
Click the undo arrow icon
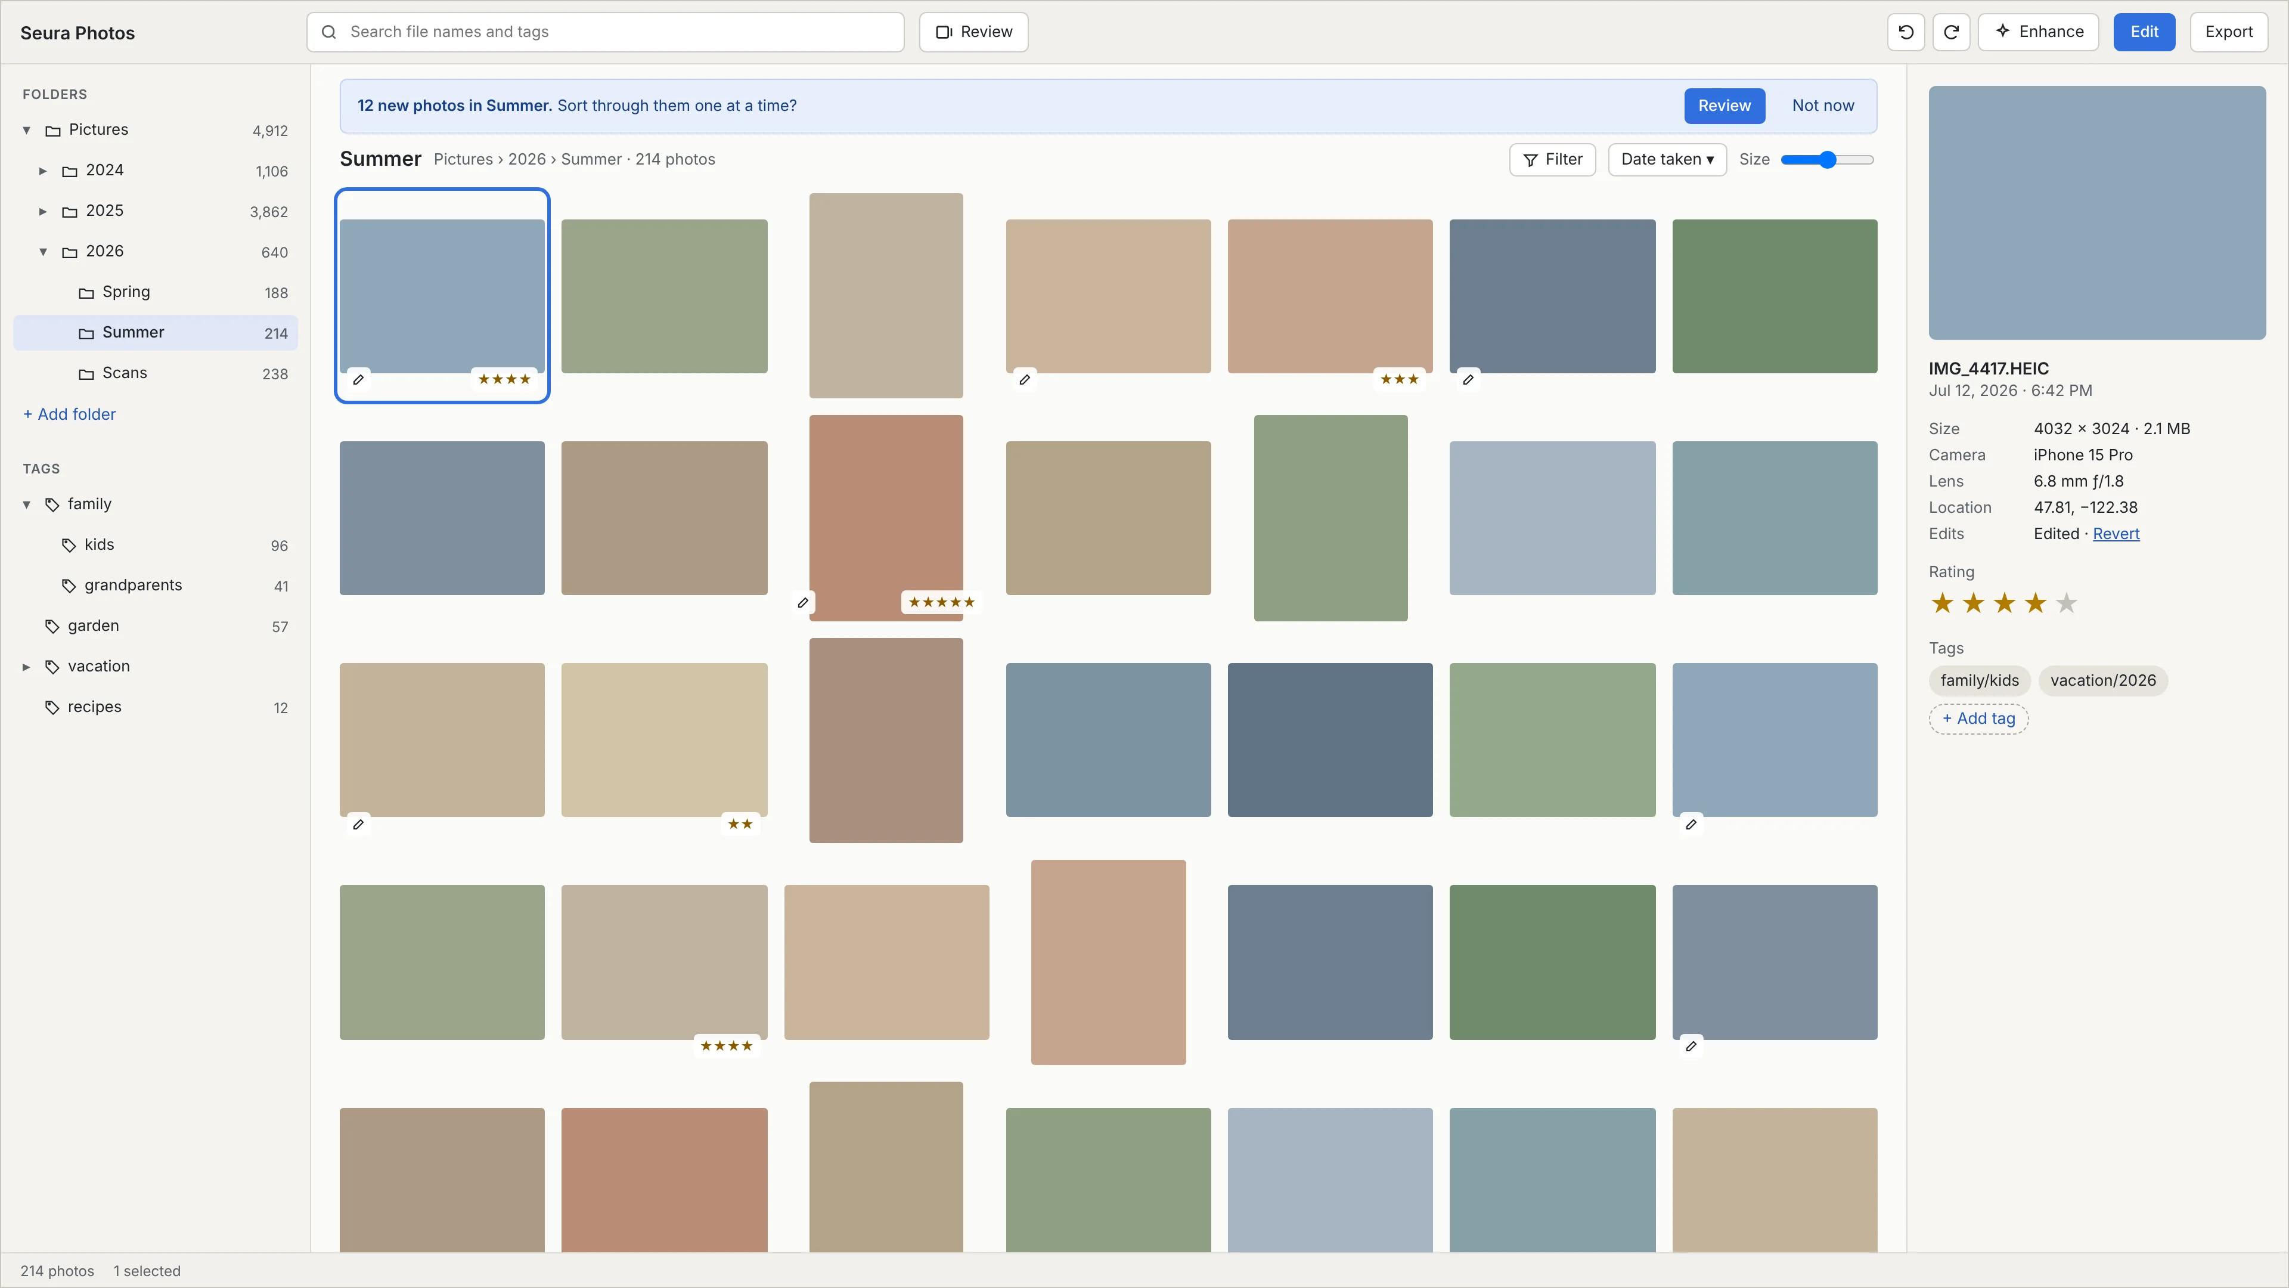(x=1906, y=32)
